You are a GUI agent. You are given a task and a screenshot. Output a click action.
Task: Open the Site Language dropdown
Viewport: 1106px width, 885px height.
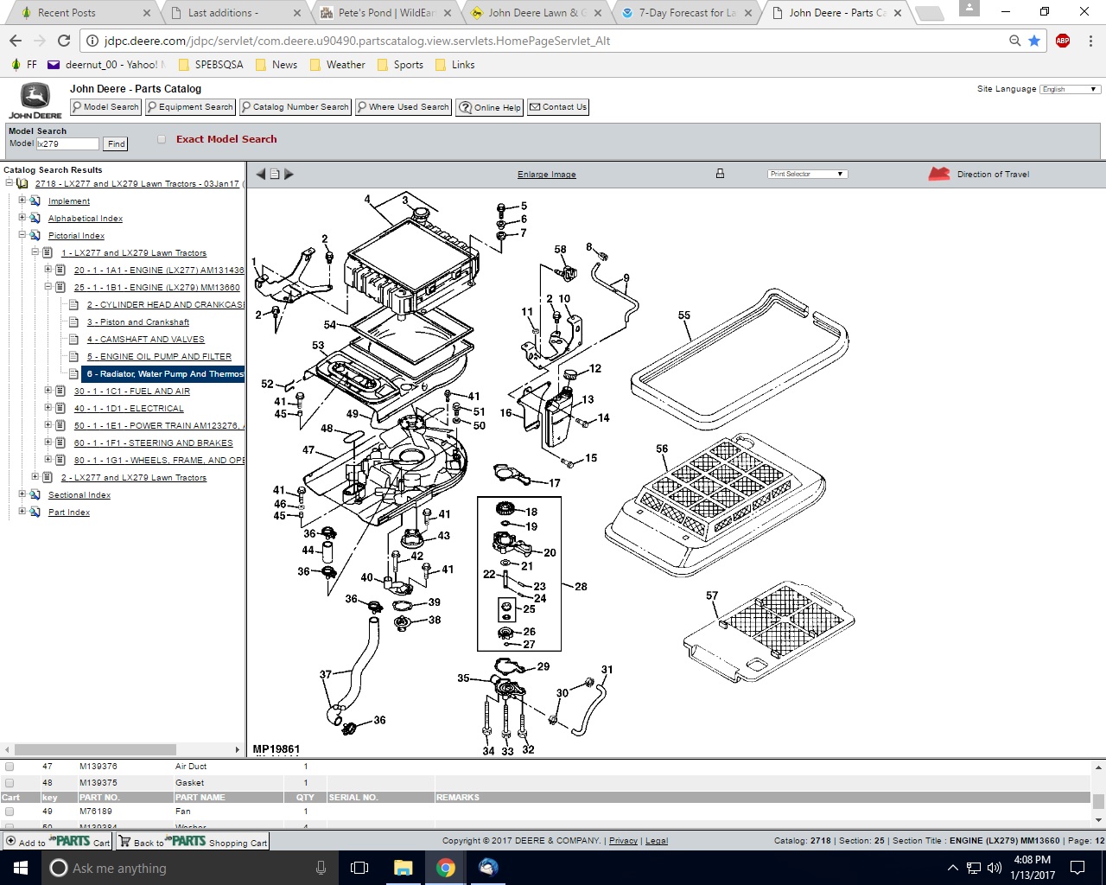click(1070, 89)
